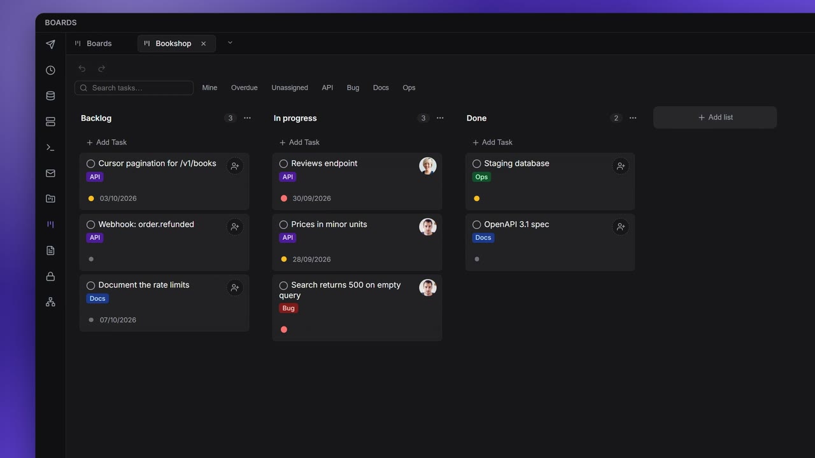
Task: Mark Search returns 500 task complete
Action: [x=283, y=286]
